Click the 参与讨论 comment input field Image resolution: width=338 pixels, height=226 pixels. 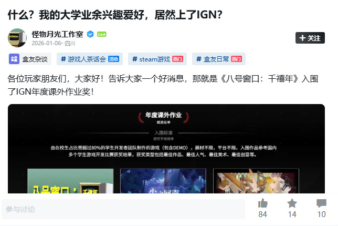pos(123,209)
